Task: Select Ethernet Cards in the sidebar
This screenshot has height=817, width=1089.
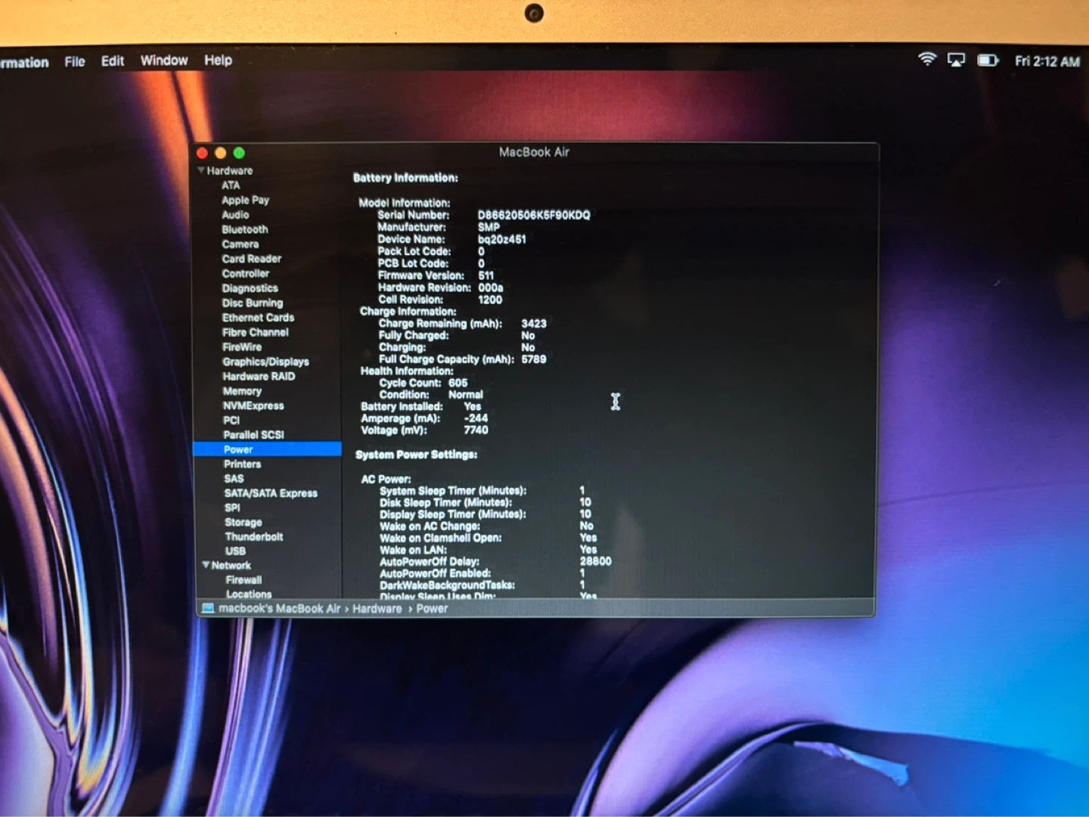Action: pos(258,318)
